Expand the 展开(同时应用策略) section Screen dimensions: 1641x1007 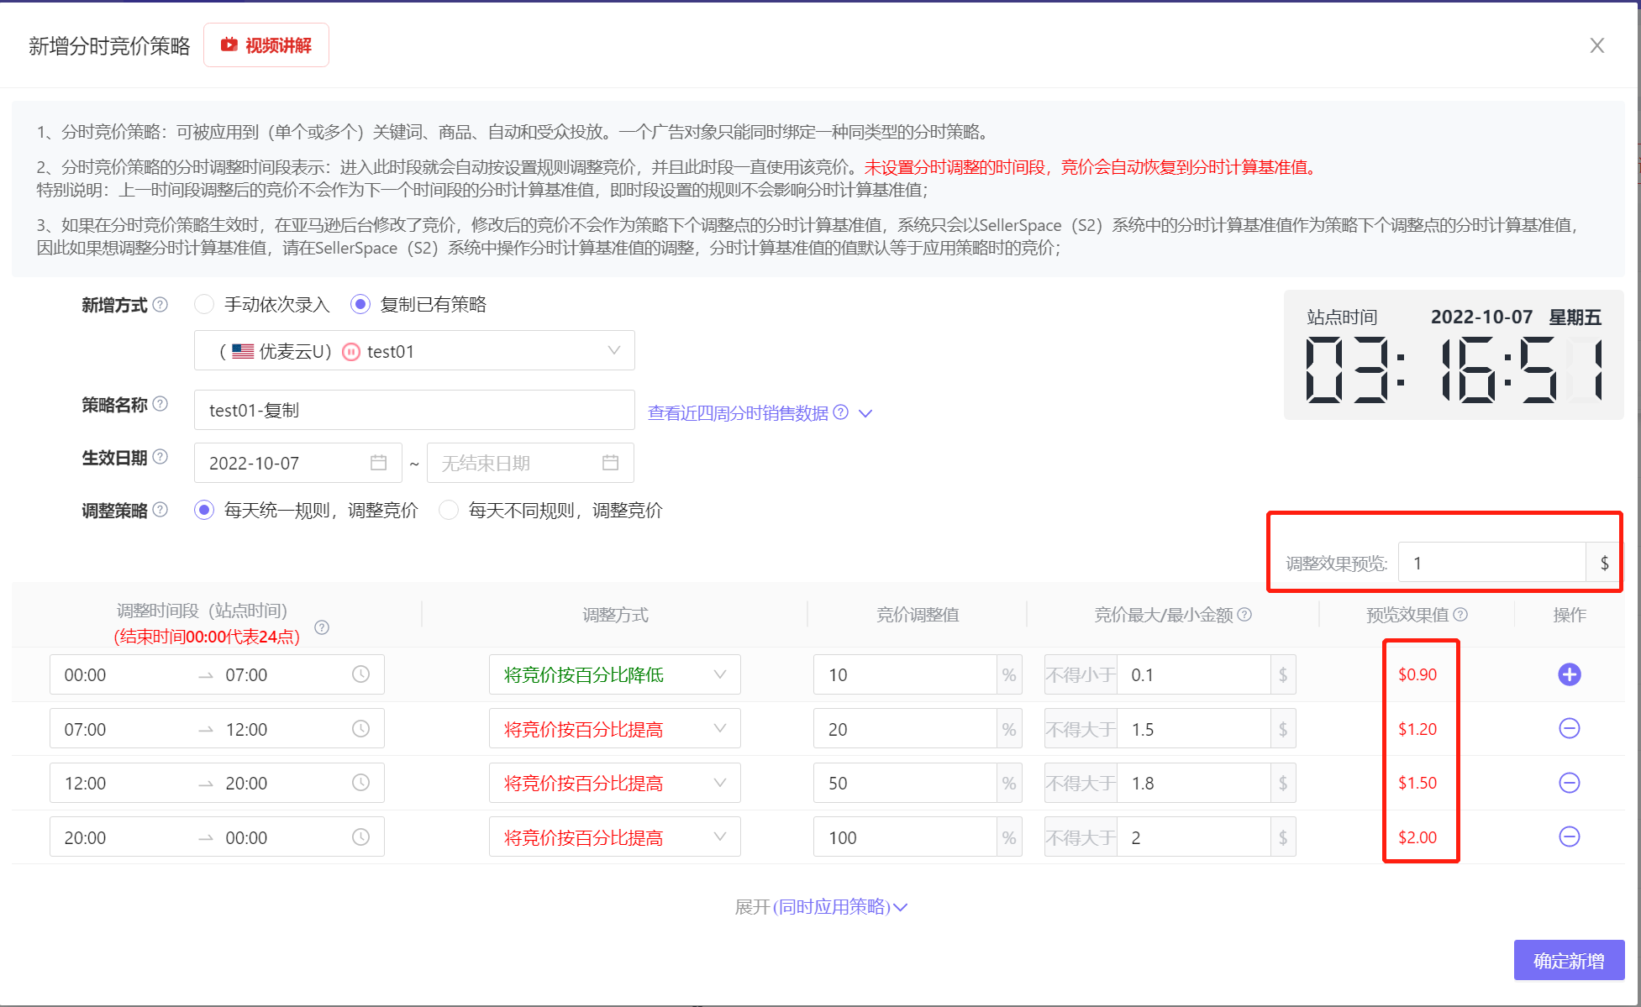click(x=820, y=906)
